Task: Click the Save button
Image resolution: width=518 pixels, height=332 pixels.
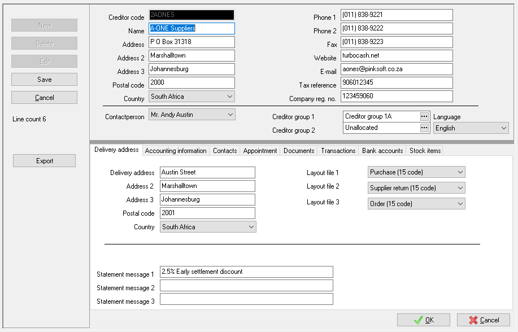Action: point(44,79)
